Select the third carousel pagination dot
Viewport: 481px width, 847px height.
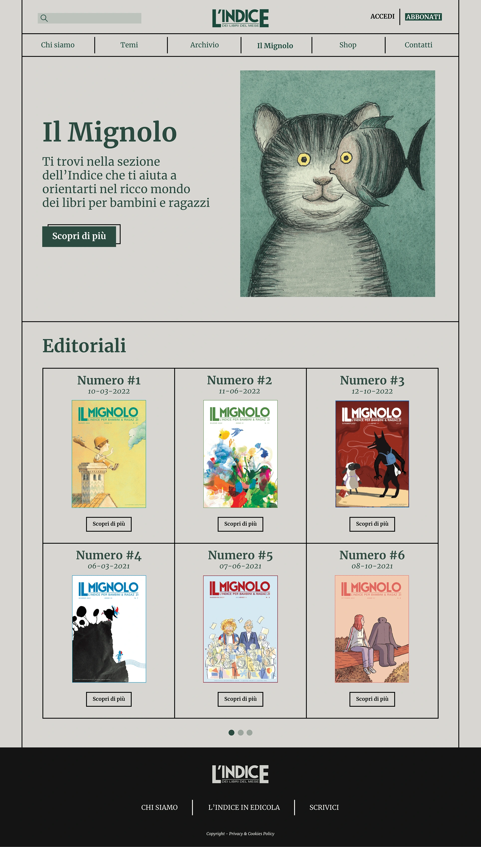point(250,733)
